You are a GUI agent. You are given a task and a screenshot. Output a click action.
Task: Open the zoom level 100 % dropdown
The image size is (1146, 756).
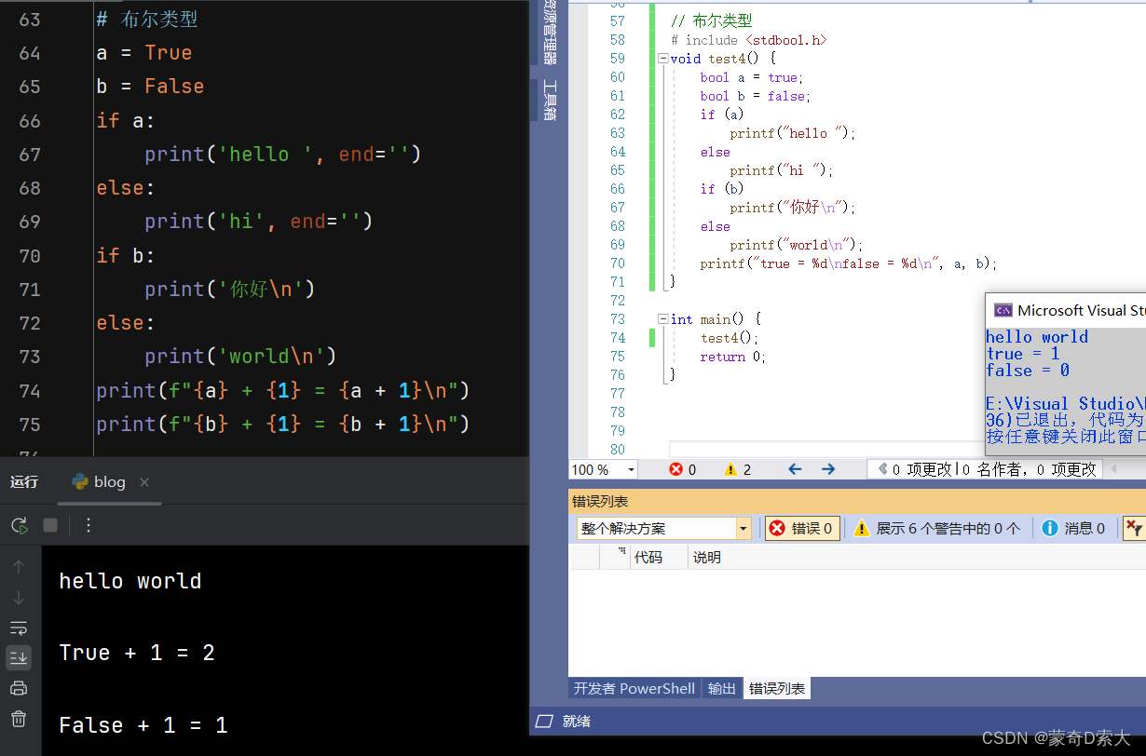point(604,469)
